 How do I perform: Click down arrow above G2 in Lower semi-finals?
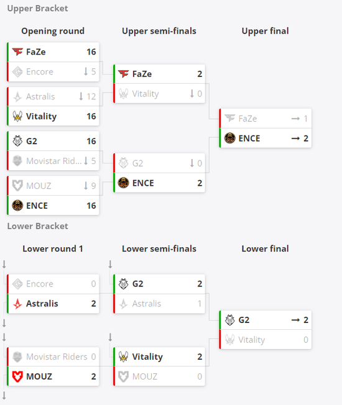pos(111,265)
